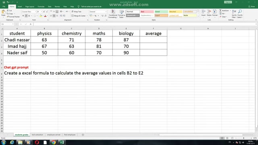Click the Borders icon
The image size is (258, 145).
click(35, 16)
